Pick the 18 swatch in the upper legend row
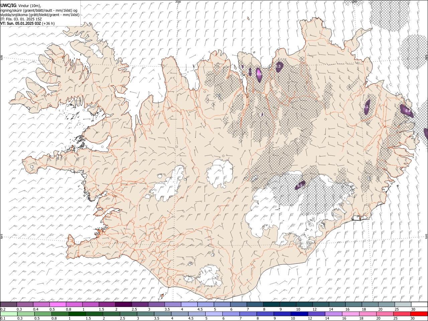 [x=369, y=304]
